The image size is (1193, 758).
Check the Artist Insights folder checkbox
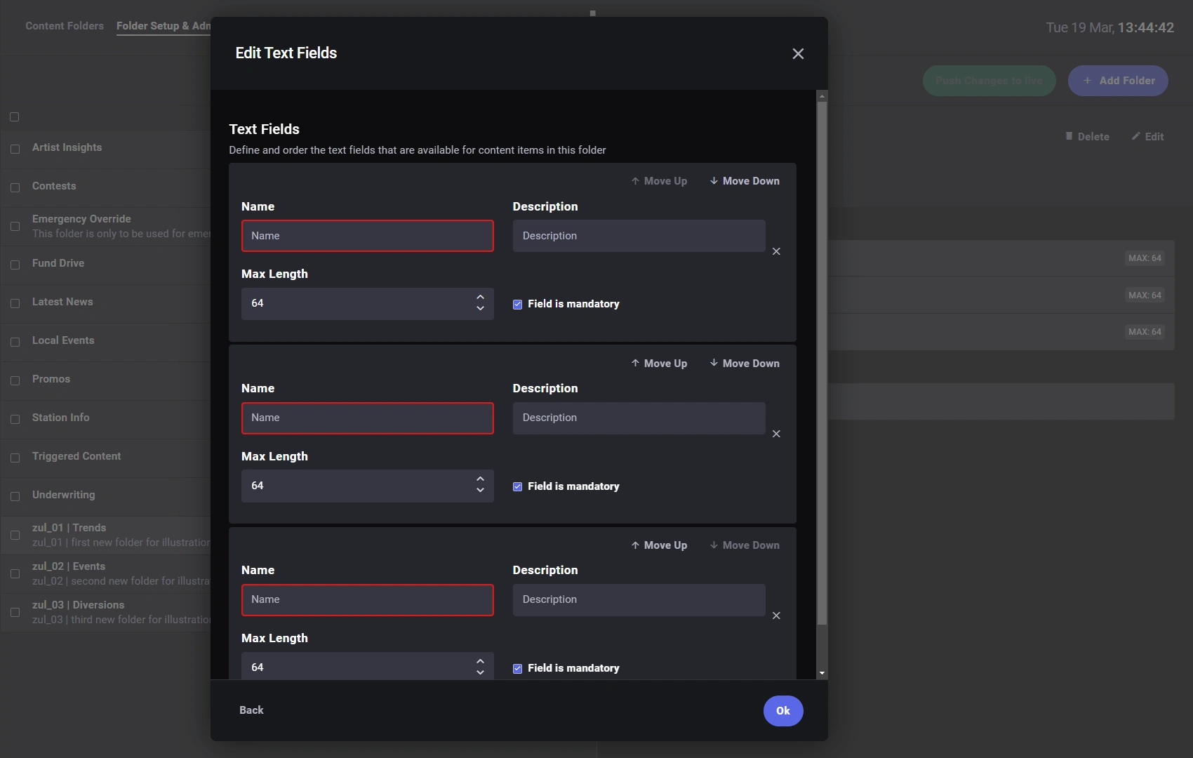(15, 149)
